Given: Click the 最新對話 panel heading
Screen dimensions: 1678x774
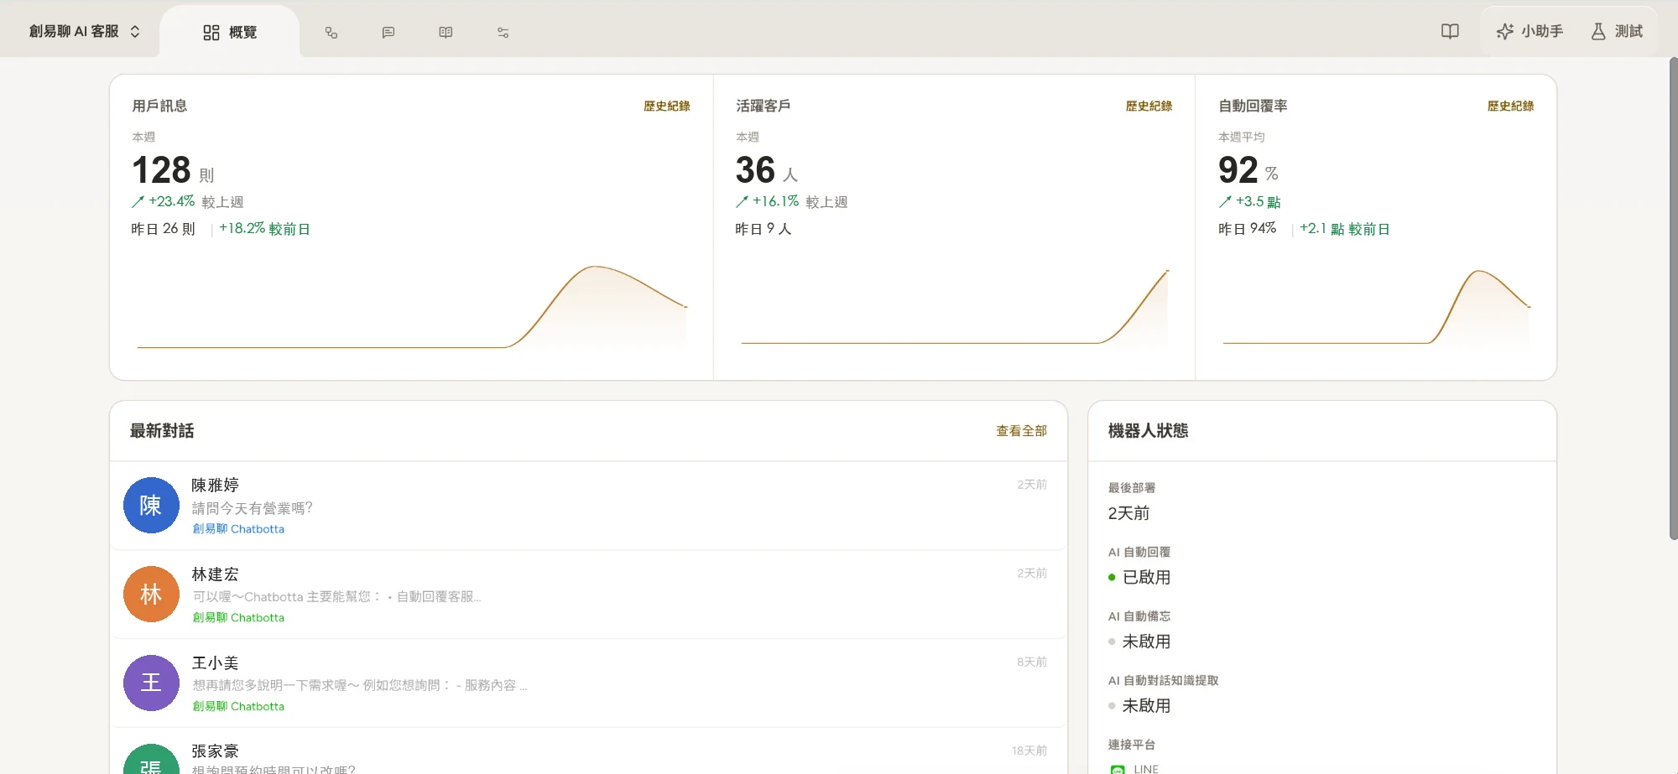Looking at the screenshot, I should pos(162,431).
